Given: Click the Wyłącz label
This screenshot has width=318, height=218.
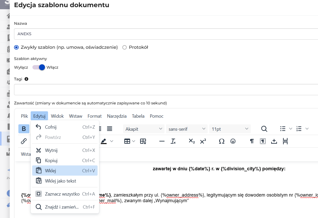Looking at the screenshot, I should tap(21, 67).
